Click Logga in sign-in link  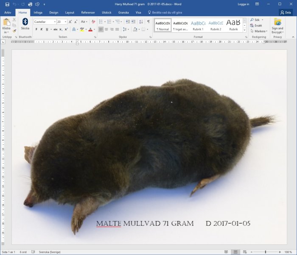tap(243, 4)
